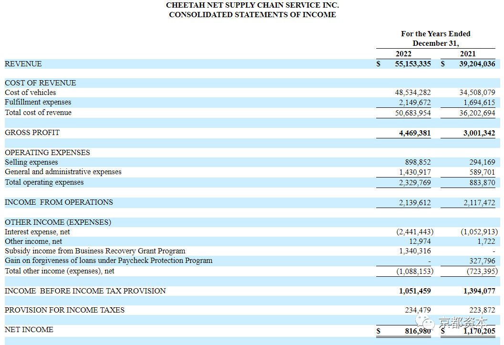The height and width of the screenshot is (345, 504).
Task: Click the Interest expense, net 2022 value
Action: [415, 231]
